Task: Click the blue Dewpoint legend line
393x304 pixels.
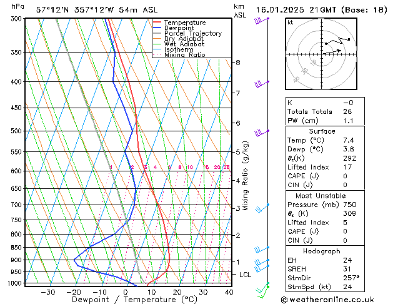Action: [157, 28]
